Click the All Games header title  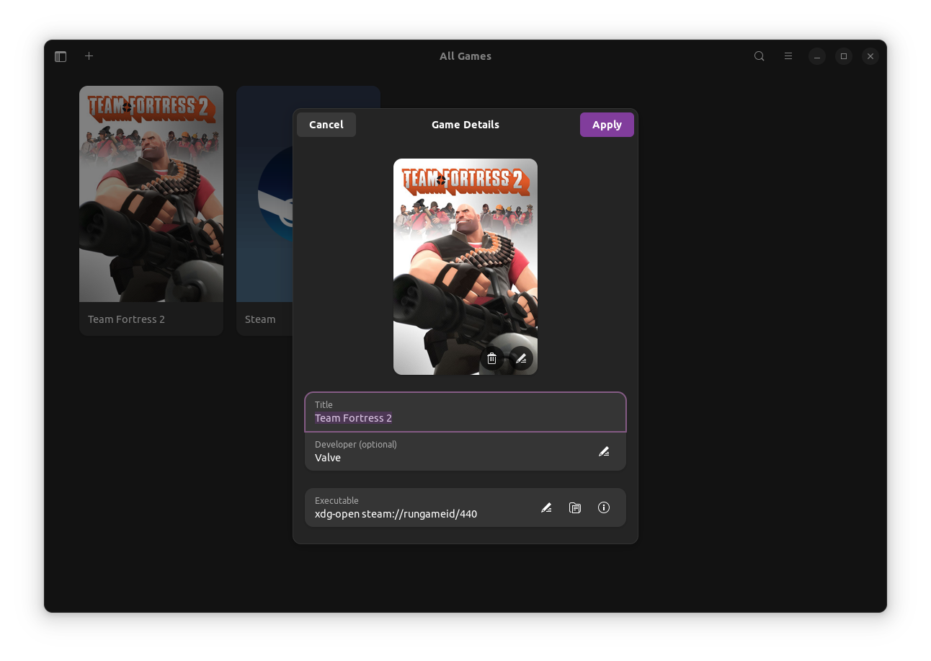465,56
